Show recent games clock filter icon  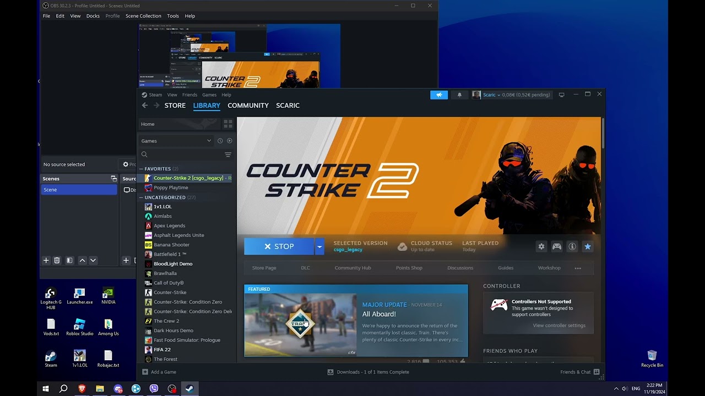tap(220, 141)
